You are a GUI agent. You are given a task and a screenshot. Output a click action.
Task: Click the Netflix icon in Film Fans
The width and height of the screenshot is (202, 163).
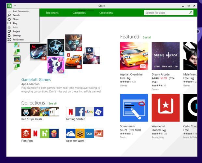(x=35, y=134)
